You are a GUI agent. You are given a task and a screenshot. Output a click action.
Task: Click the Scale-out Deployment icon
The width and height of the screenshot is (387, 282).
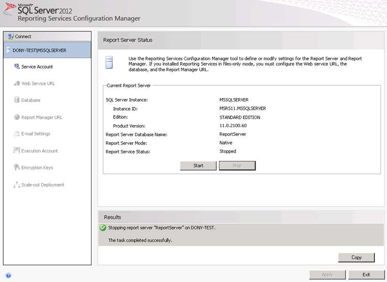(x=17, y=185)
